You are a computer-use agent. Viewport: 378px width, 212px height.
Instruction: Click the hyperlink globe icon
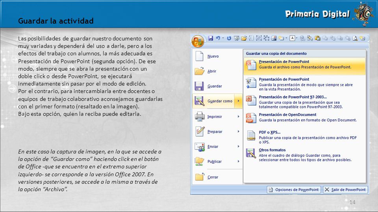click(x=302, y=38)
